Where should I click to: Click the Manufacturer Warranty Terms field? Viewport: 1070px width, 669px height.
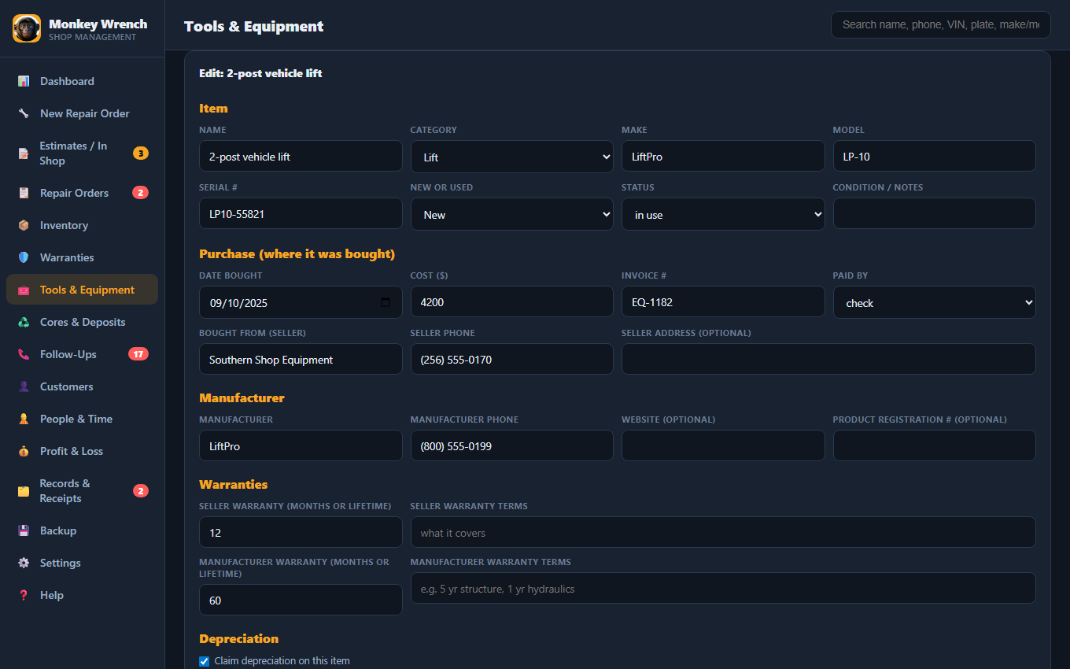(723, 588)
